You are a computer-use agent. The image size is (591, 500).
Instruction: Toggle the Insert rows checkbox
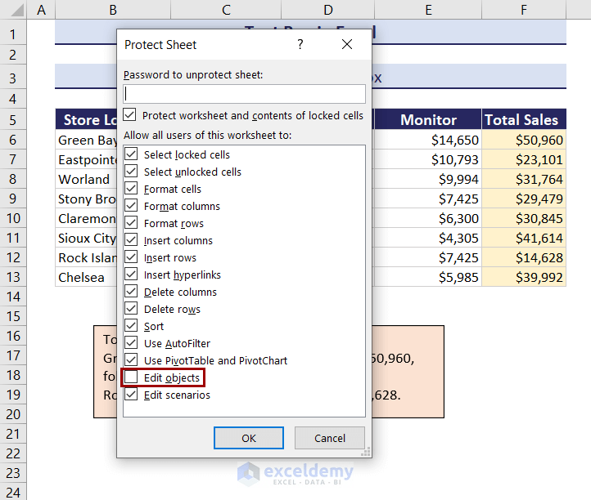pyautogui.click(x=131, y=257)
